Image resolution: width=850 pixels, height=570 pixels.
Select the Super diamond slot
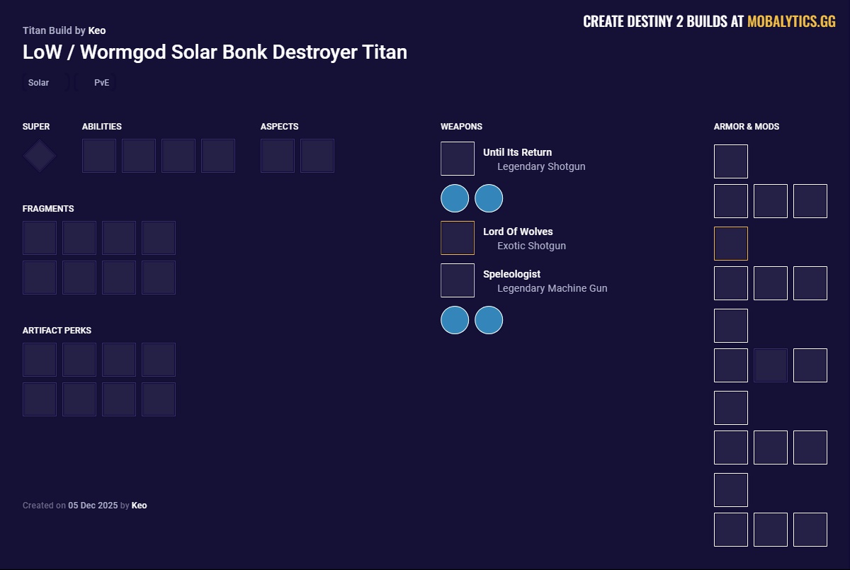point(39,155)
